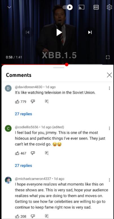Expand 27 replies under codiellis5656's comment

[23, 166]
